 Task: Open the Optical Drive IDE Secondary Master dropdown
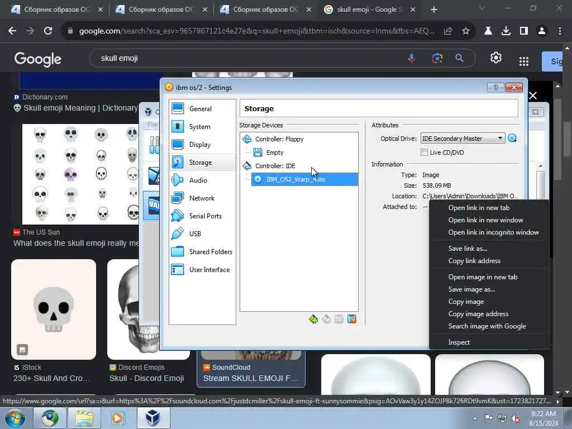coord(463,139)
